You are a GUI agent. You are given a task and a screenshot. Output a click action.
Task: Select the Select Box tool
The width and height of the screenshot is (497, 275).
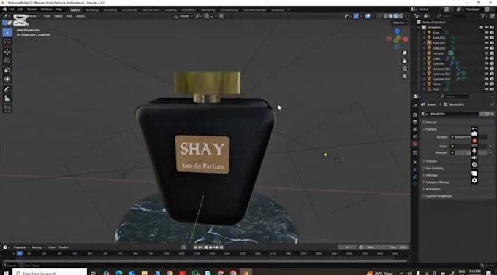7,32
